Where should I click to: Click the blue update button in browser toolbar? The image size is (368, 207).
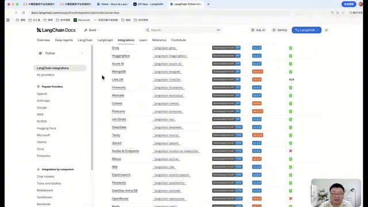tap(348, 4)
